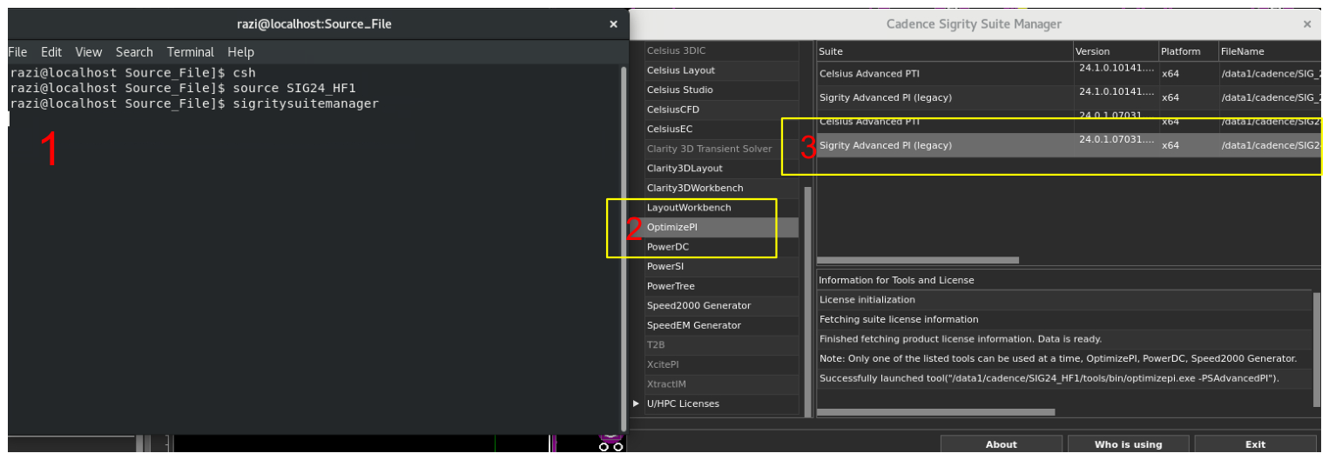Image resolution: width=1329 pixels, height=460 pixels.
Task: Select the XcitePI tool entry
Action: (x=721, y=364)
